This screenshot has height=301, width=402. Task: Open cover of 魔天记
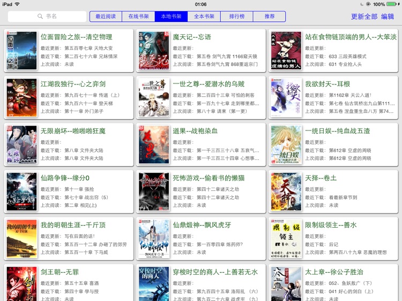tap(154, 51)
